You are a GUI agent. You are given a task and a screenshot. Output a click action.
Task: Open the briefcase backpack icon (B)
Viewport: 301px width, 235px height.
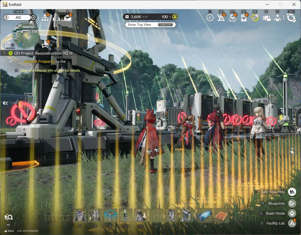(266, 18)
